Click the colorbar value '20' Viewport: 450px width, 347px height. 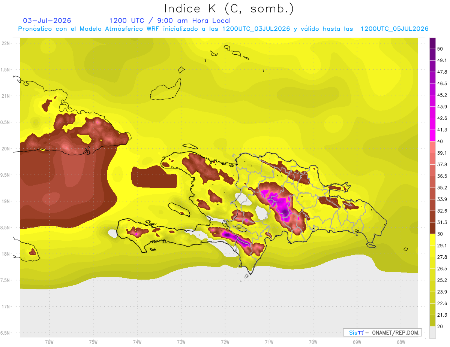coord(441,326)
